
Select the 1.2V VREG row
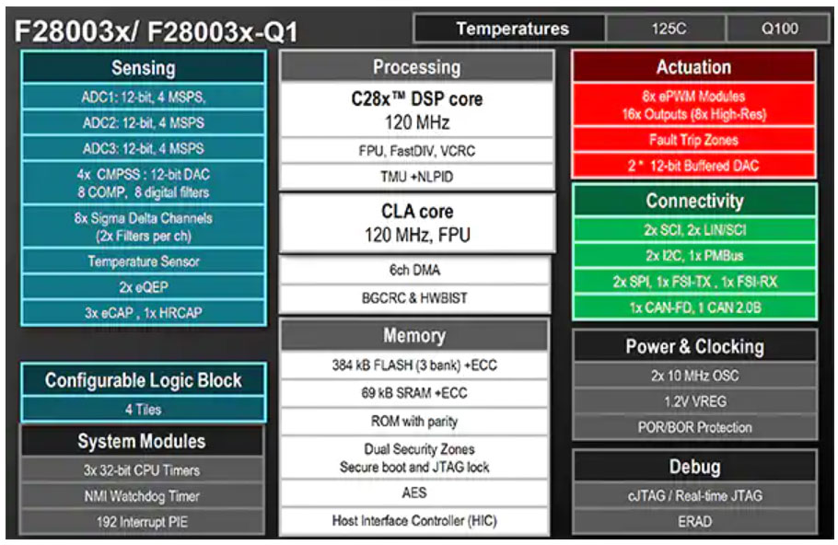coord(694,401)
